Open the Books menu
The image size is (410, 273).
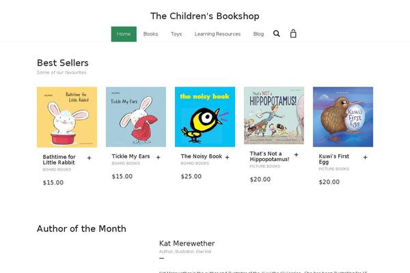click(x=150, y=34)
